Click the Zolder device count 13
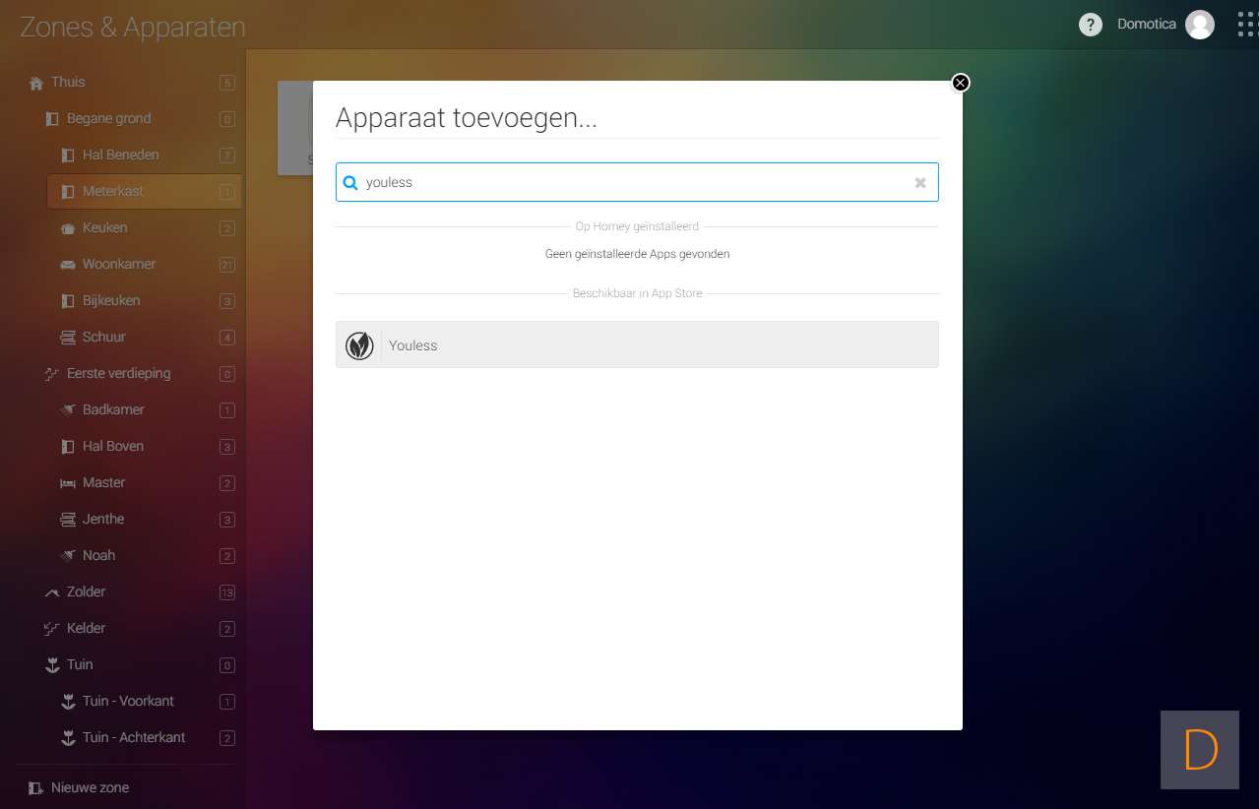 pyautogui.click(x=227, y=592)
